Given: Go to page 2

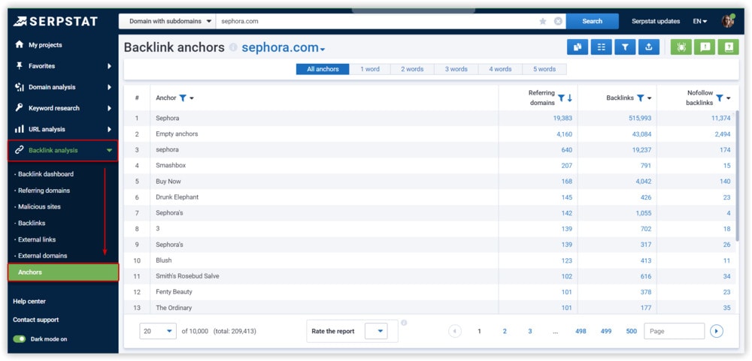Looking at the screenshot, I should click(x=505, y=331).
